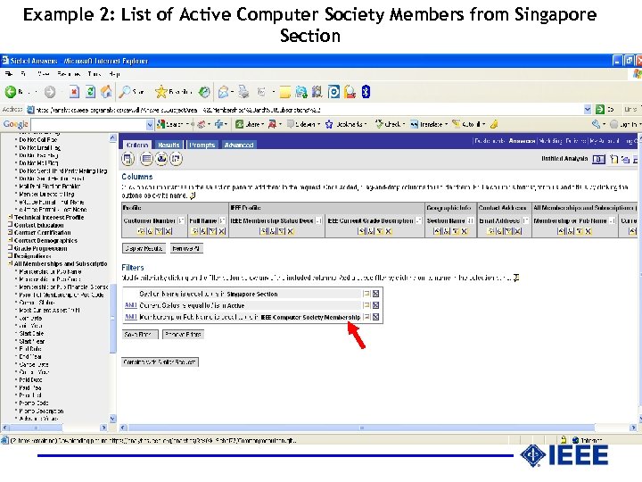The width and height of the screenshot is (642, 482).
Task: Click Google toolbar Share button
Action: pos(248,124)
